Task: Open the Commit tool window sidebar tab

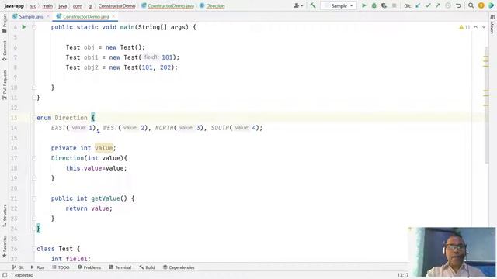Action: 5,50
